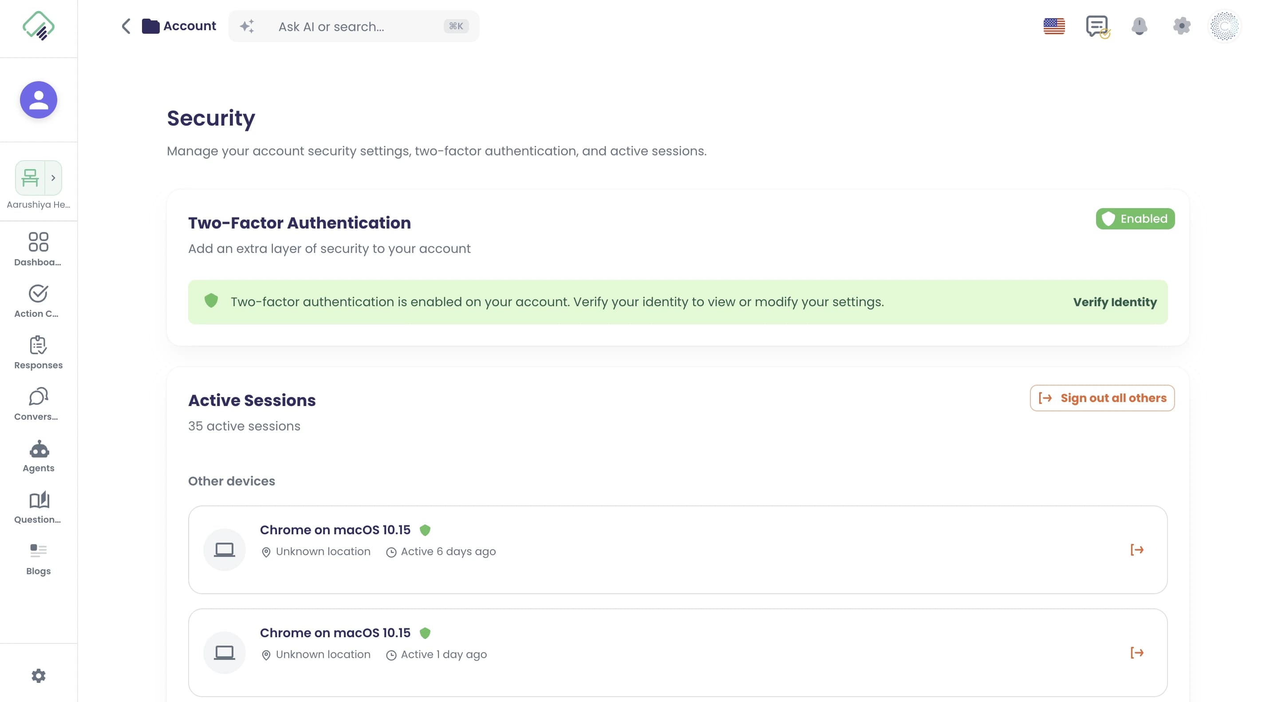The width and height of the screenshot is (1278, 702).
Task: Open the purple user profile avatar
Action: pos(39,100)
